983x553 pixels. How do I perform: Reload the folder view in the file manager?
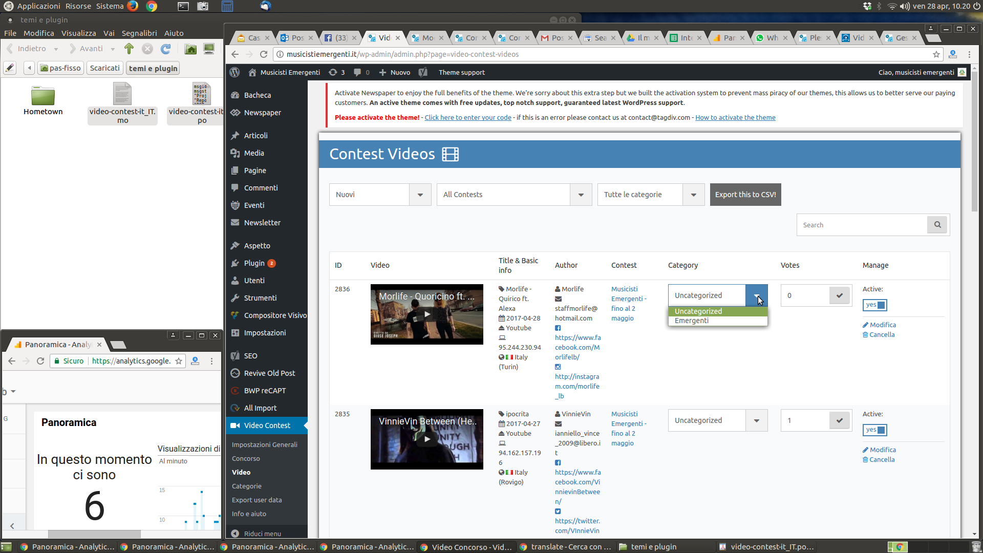tap(165, 49)
